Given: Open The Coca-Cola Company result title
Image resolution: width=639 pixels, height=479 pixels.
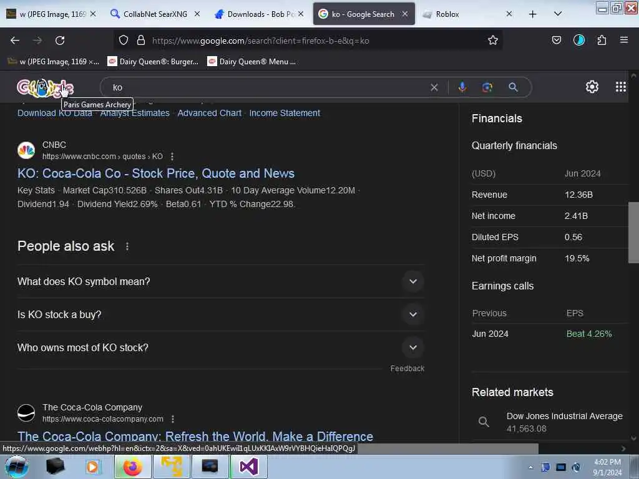Looking at the screenshot, I should (x=195, y=436).
